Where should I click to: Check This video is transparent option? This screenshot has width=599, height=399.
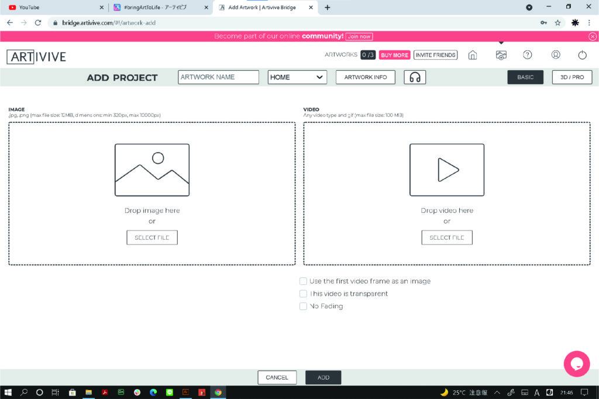click(x=303, y=294)
